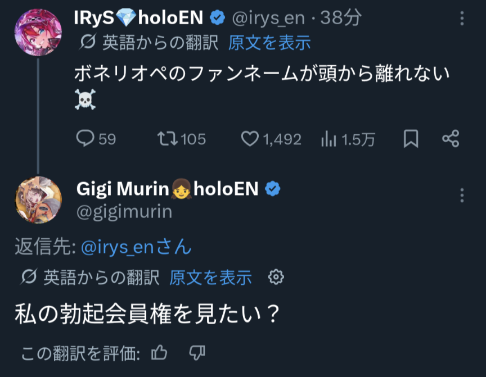Share IRyS's post using the share icon
Viewport: 486px width, 377px height.
451,139
